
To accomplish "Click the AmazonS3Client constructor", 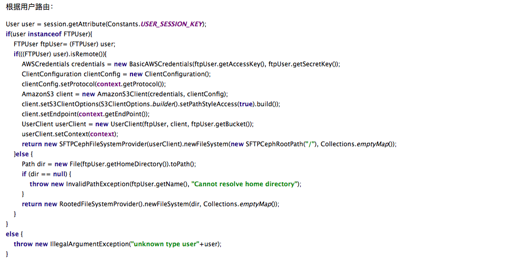I will click(122, 94).
